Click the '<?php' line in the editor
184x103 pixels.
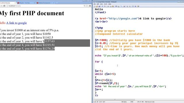point(99,28)
